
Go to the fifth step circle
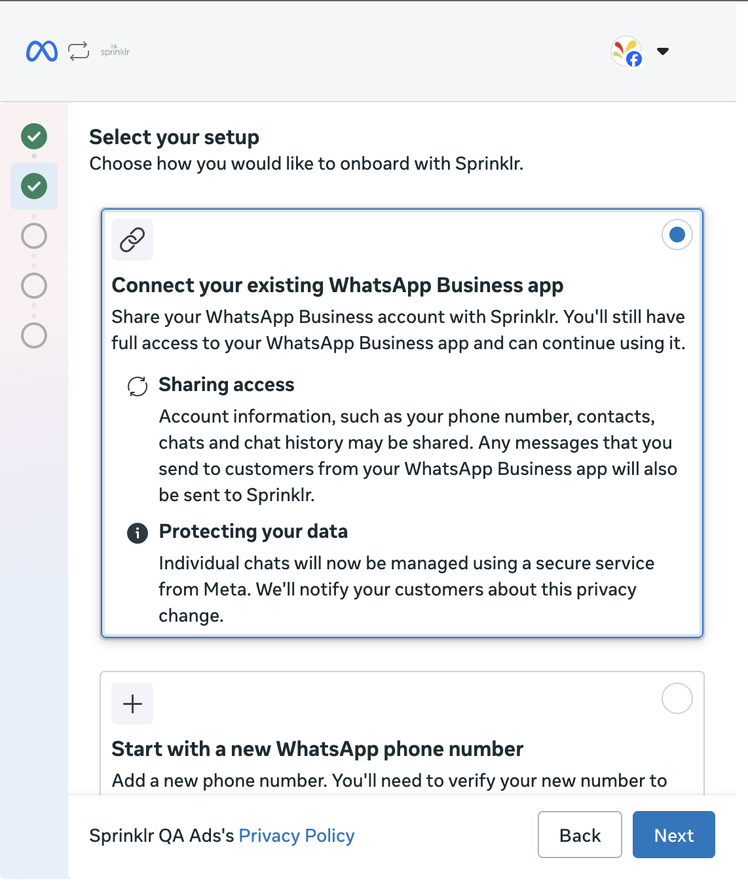[34, 335]
